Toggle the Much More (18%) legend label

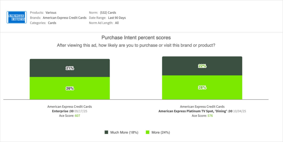[124, 132]
